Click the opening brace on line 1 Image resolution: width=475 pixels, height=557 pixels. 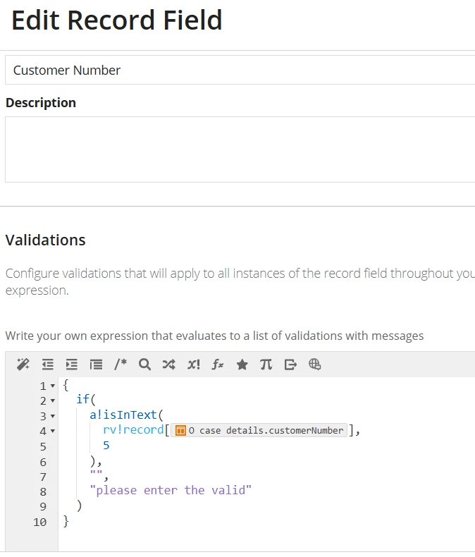pos(66,385)
